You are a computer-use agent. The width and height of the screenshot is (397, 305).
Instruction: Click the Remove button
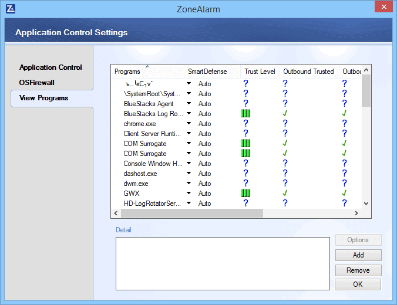click(x=358, y=270)
